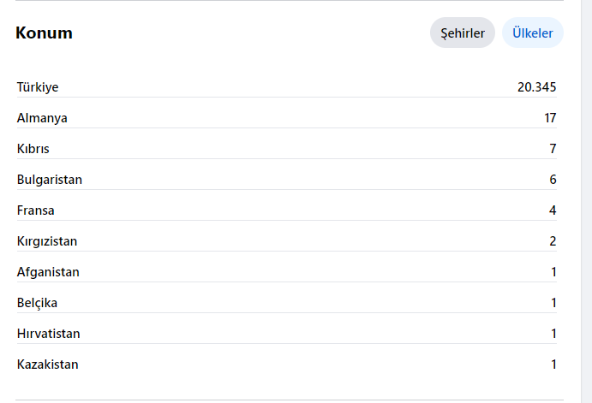The image size is (592, 403).
Task: Select the Ülkeler tab
Action: click(x=532, y=33)
